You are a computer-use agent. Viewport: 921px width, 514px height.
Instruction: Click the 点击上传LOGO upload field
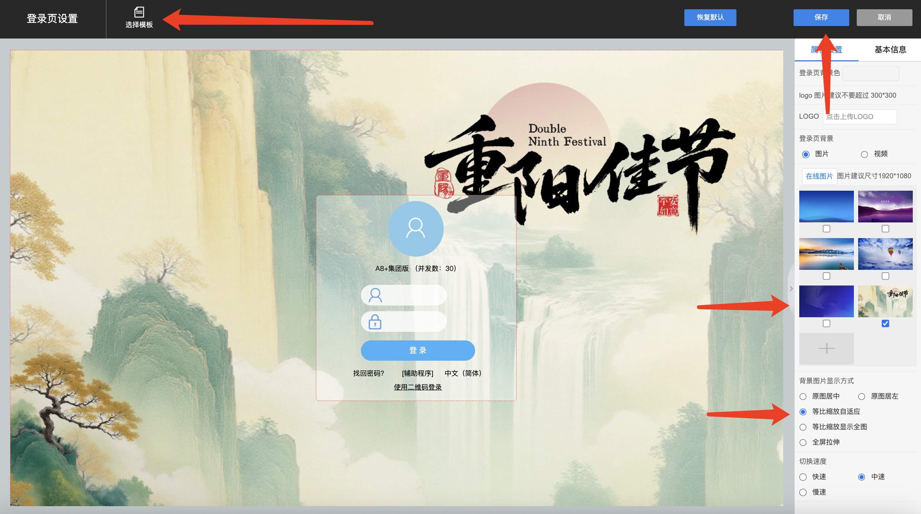click(859, 117)
